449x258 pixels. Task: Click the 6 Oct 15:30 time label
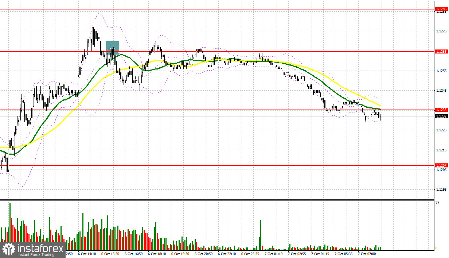pyautogui.click(x=110, y=254)
